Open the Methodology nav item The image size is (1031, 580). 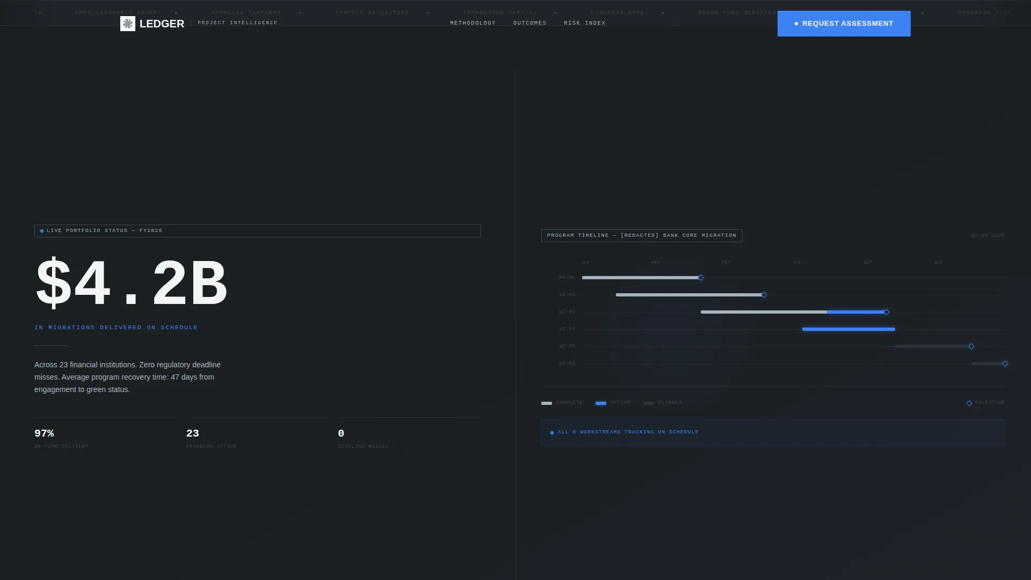[x=473, y=23]
